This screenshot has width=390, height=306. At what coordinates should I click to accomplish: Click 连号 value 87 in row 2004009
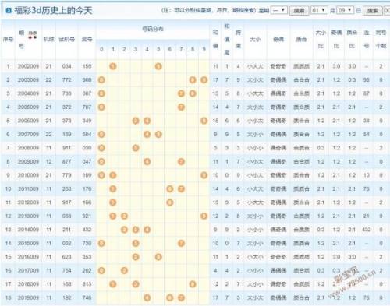click(367, 93)
